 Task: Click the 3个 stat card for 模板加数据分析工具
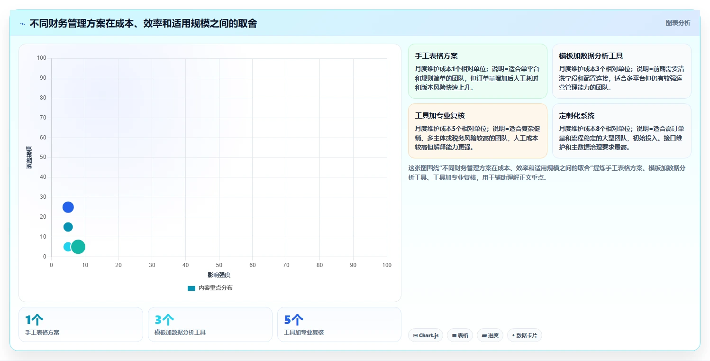point(210,324)
